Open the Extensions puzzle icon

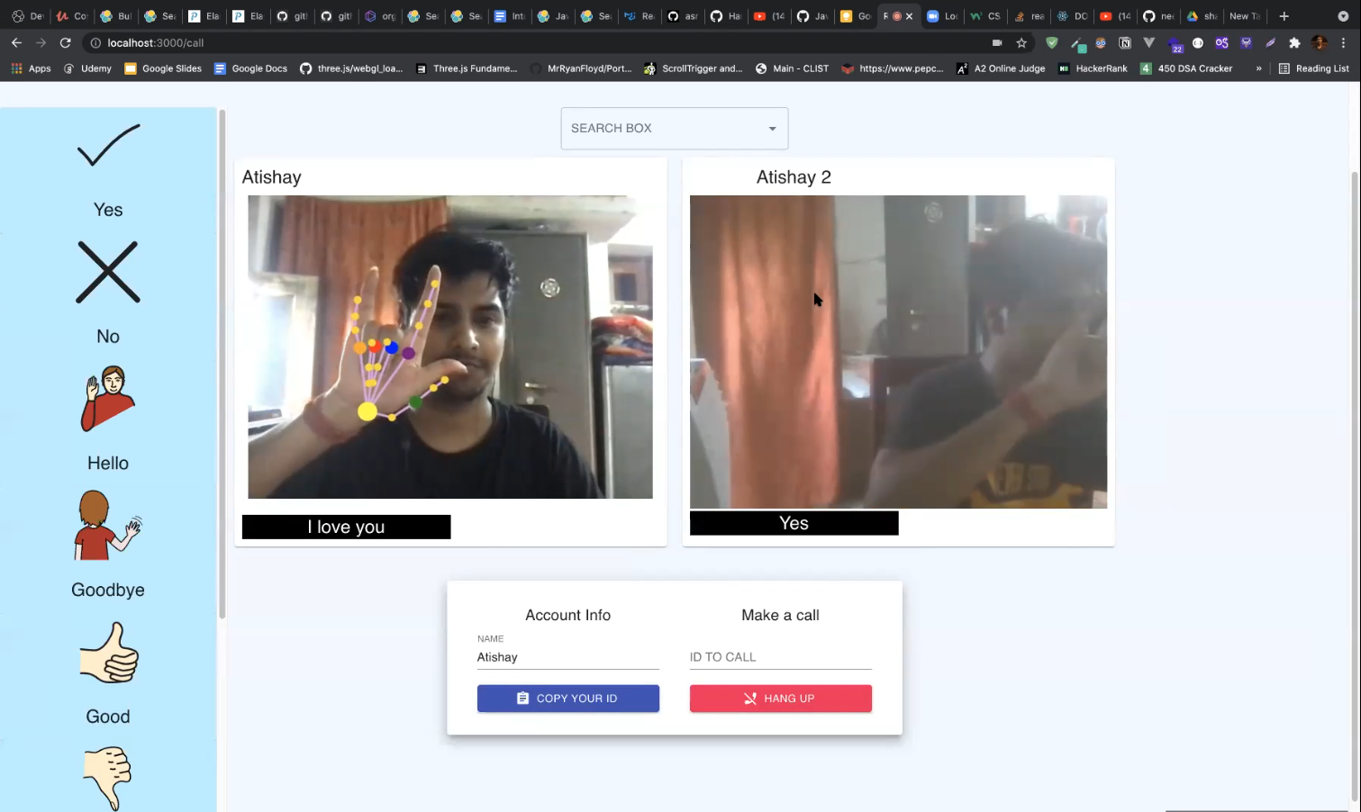pyautogui.click(x=1294, y=42)
